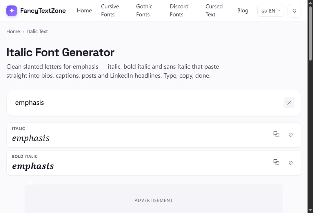The height and width of the screenshot is (213, 313).
Task: Favorite the Bold Italic style with heart
Action: [x=291, y=163]
